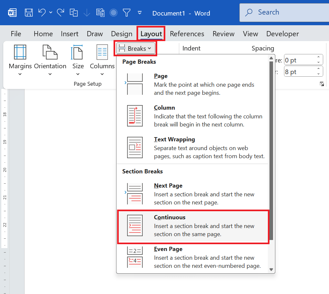The image size is (329, 294).
Task: Click the Continuous break thumbnail icon
Action: coord(135,225)
